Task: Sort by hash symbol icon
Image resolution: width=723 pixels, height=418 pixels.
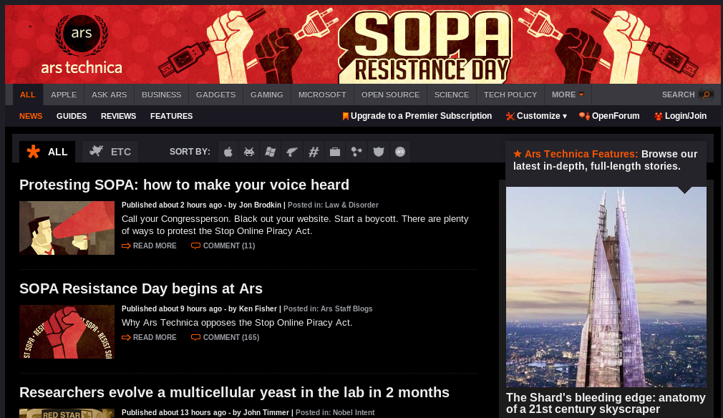Action: click(x=314, y=152)
